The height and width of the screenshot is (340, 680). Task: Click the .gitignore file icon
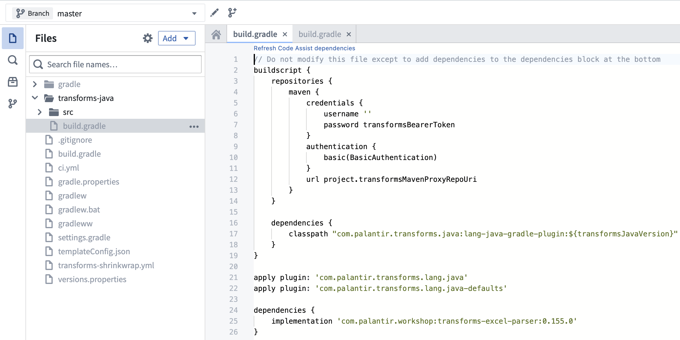pos(49,140)
